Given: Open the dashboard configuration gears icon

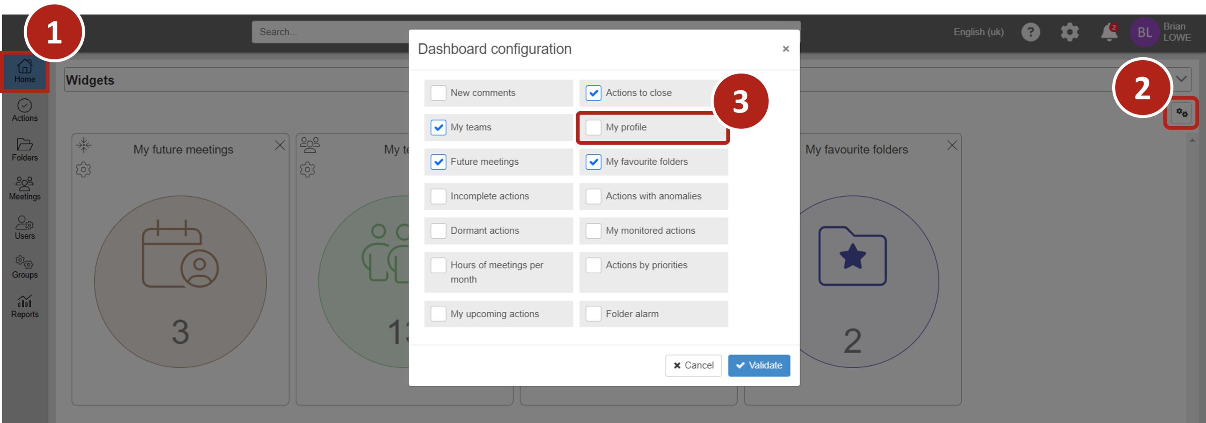Looking at the screenshot, I should coord(1182,113).
